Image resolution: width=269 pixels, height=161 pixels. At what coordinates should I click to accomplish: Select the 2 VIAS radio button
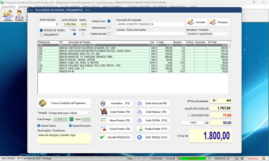[83, 34]
